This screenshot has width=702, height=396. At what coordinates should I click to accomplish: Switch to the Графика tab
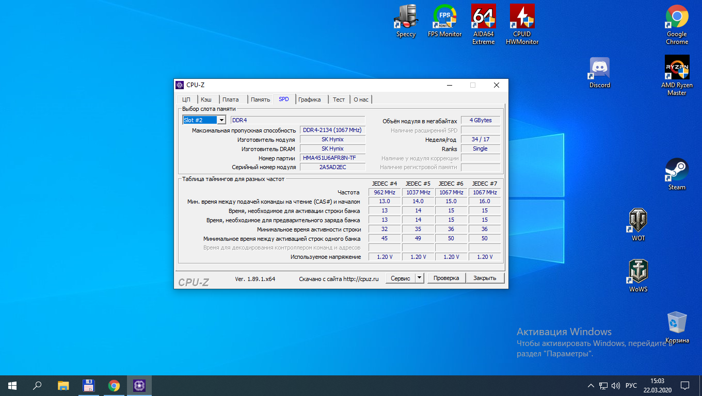[x=310, y=100]
